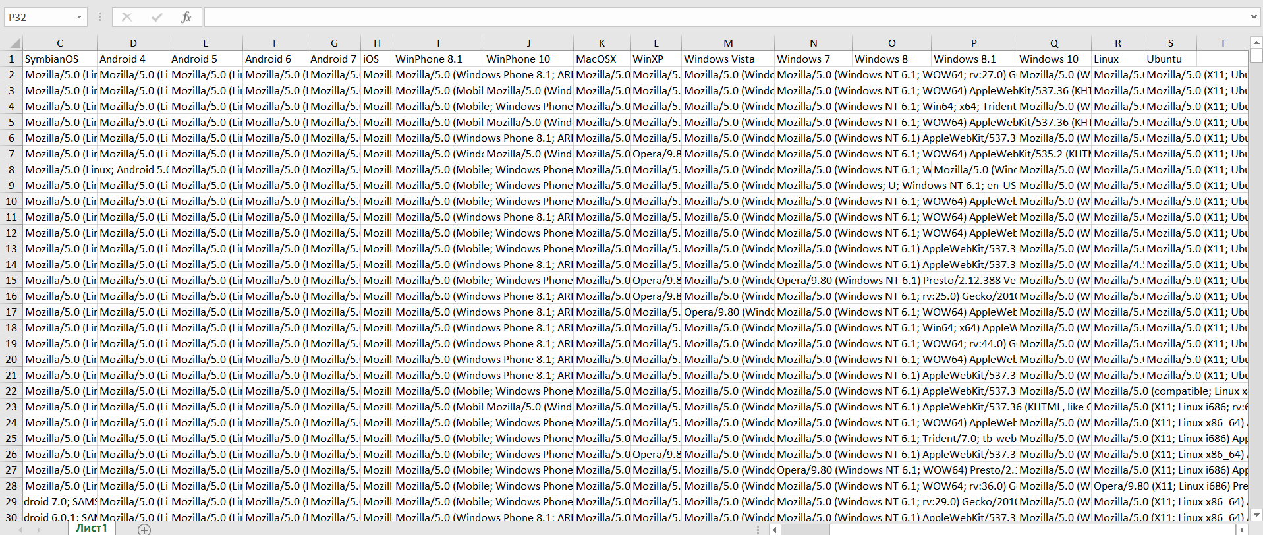1263x535 pixels.
Task: Select the Ubuntu header cell
Action: (1171, 59)
